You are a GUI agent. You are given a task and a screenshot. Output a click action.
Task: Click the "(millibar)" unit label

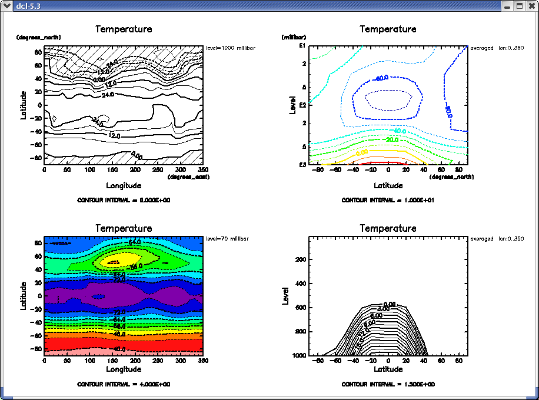pyautogui.click(x=294, y=37)
